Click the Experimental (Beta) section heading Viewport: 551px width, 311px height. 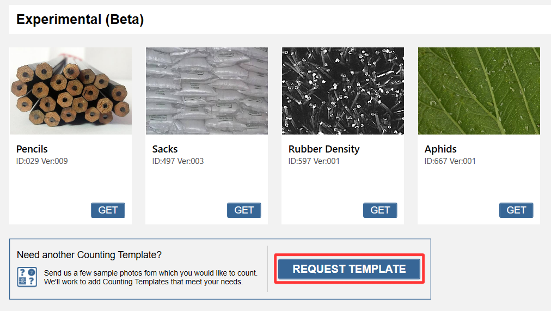pyautogui.click(x=80, y=20)
